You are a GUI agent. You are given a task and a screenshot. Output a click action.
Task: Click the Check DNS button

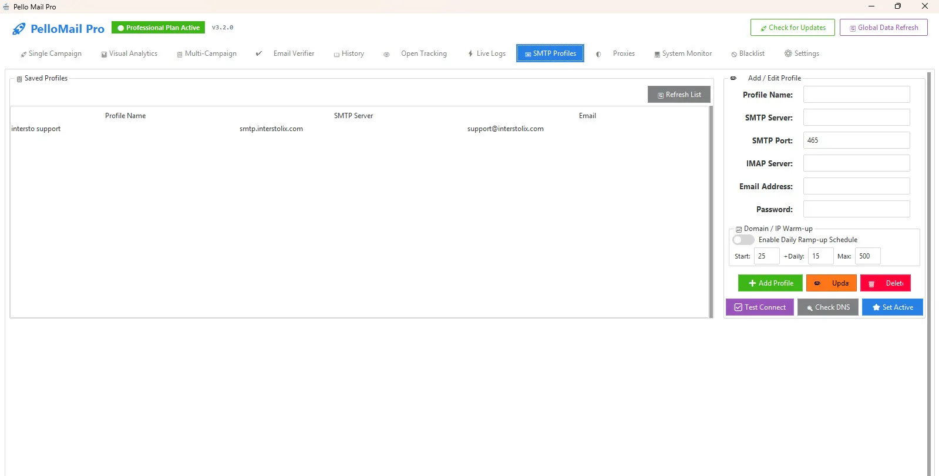(x=828, y=307)
